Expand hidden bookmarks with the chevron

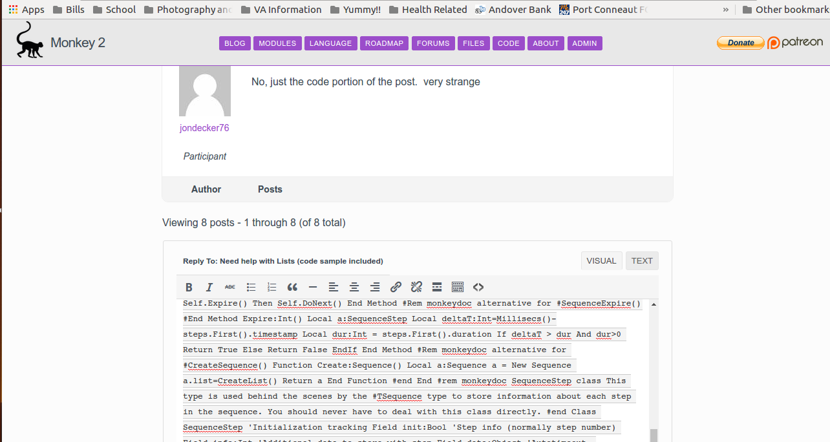(x=725, y=10)
